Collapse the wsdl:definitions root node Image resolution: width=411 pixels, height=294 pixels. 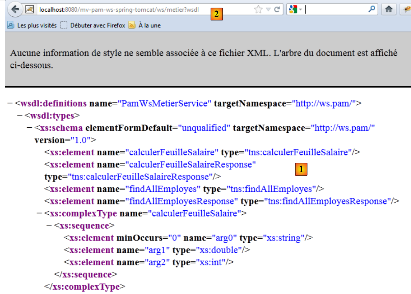[10, 103]
